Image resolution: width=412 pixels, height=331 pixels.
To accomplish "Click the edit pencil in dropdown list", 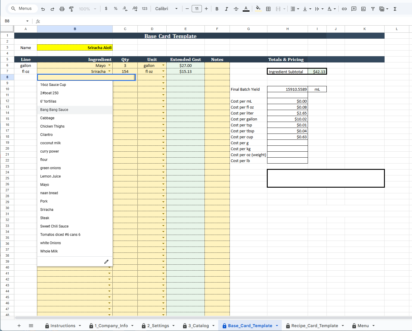I will (x=106, y=262).
